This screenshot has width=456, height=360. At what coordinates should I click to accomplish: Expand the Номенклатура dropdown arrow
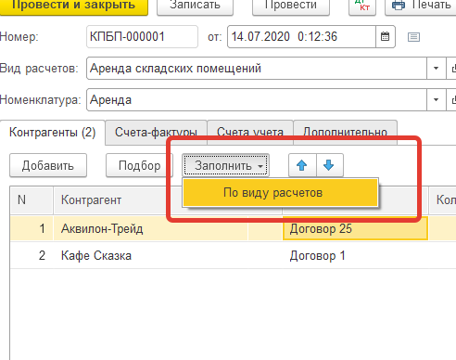tap(437, 100)
